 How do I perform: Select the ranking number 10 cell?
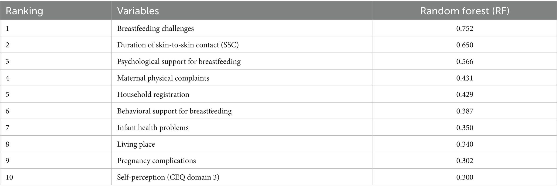(x=9, y=177)
